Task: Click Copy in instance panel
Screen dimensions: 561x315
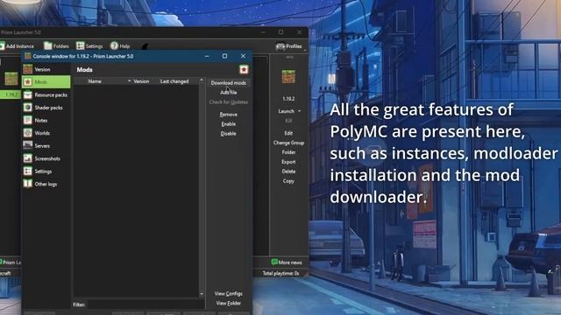Action: tap(288, 181)
